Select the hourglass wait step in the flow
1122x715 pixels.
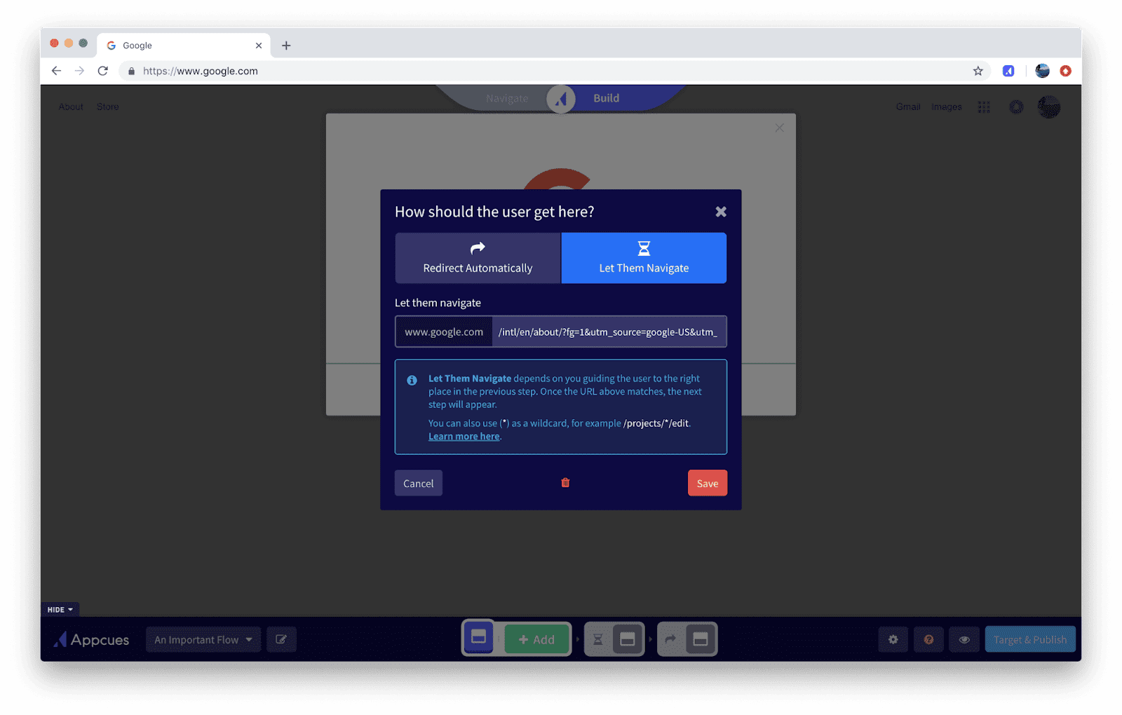pyautogui.click(x=597, y=639)
